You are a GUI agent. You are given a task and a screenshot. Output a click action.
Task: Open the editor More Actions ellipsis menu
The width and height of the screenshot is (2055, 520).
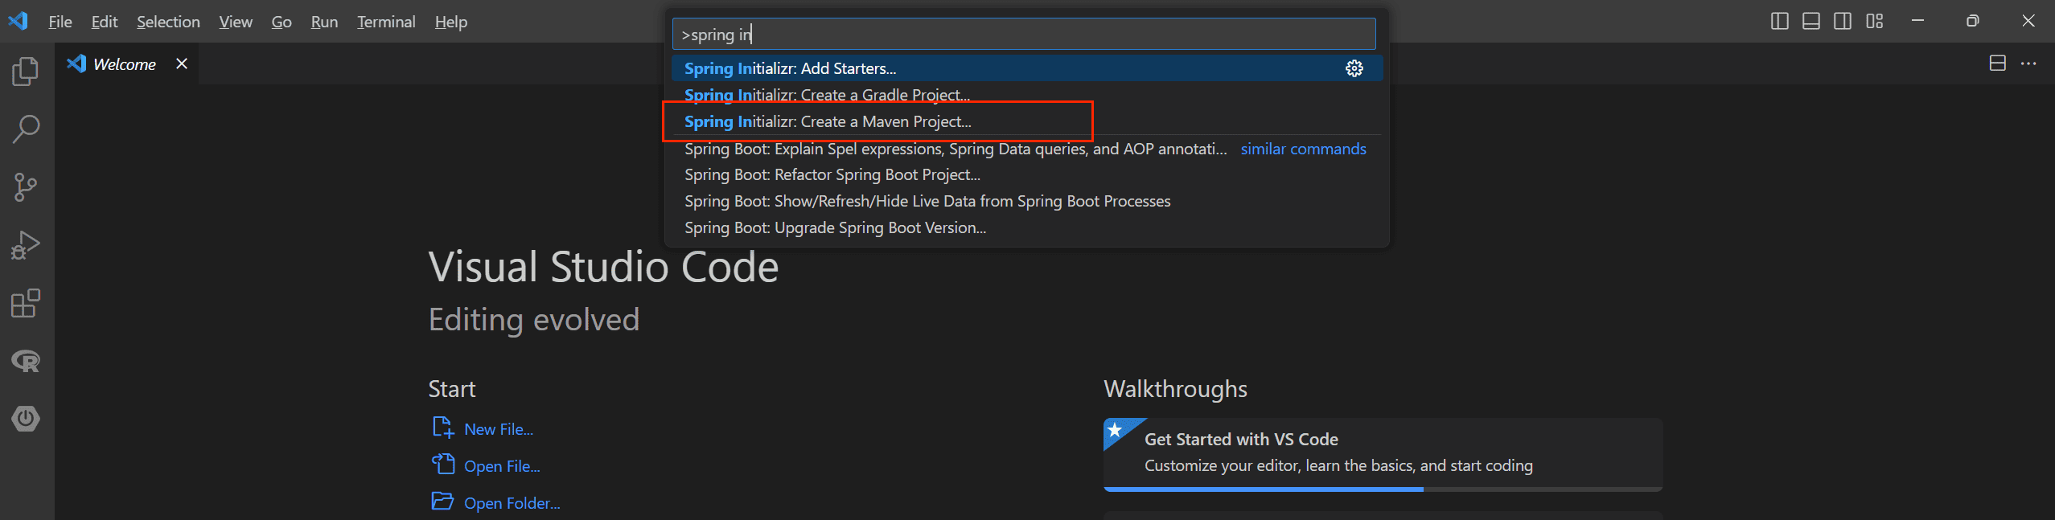(2028, 63)
